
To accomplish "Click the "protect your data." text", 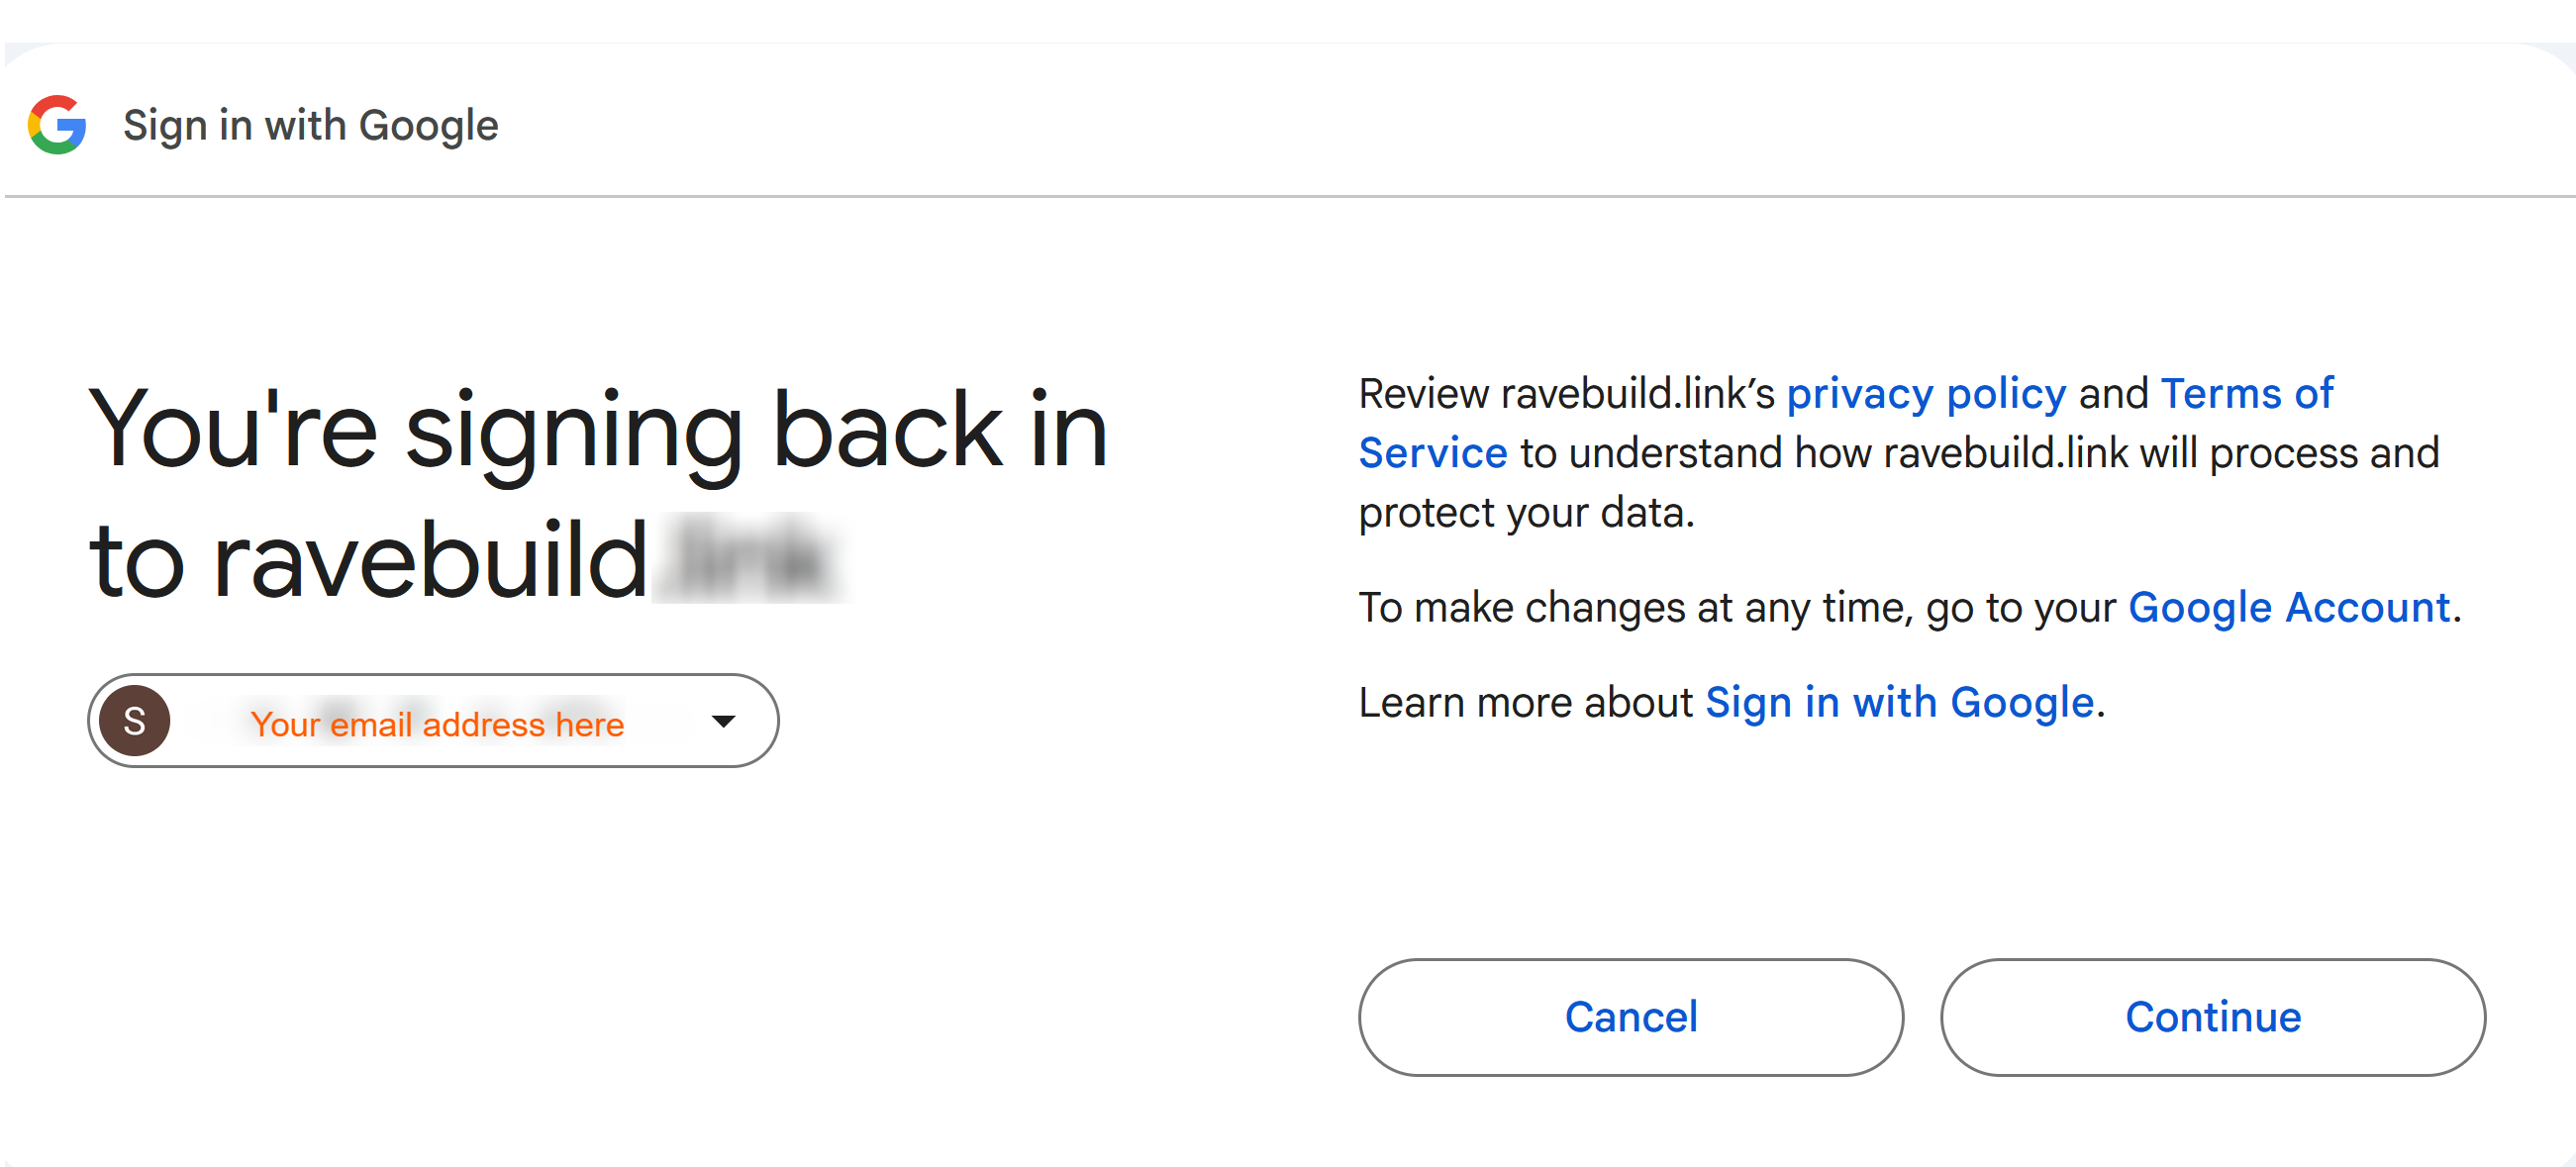I will [x=1526, y=512].
